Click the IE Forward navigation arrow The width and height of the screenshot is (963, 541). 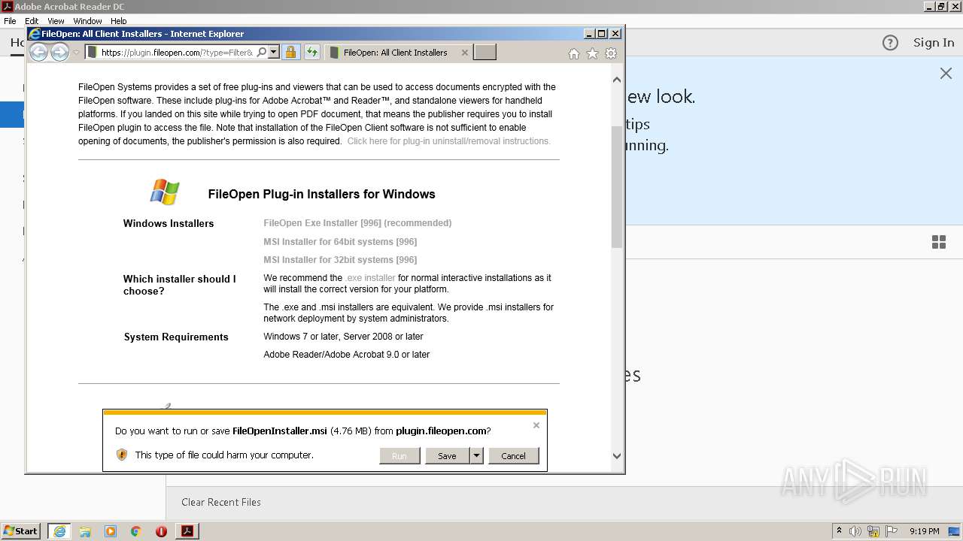59,52
